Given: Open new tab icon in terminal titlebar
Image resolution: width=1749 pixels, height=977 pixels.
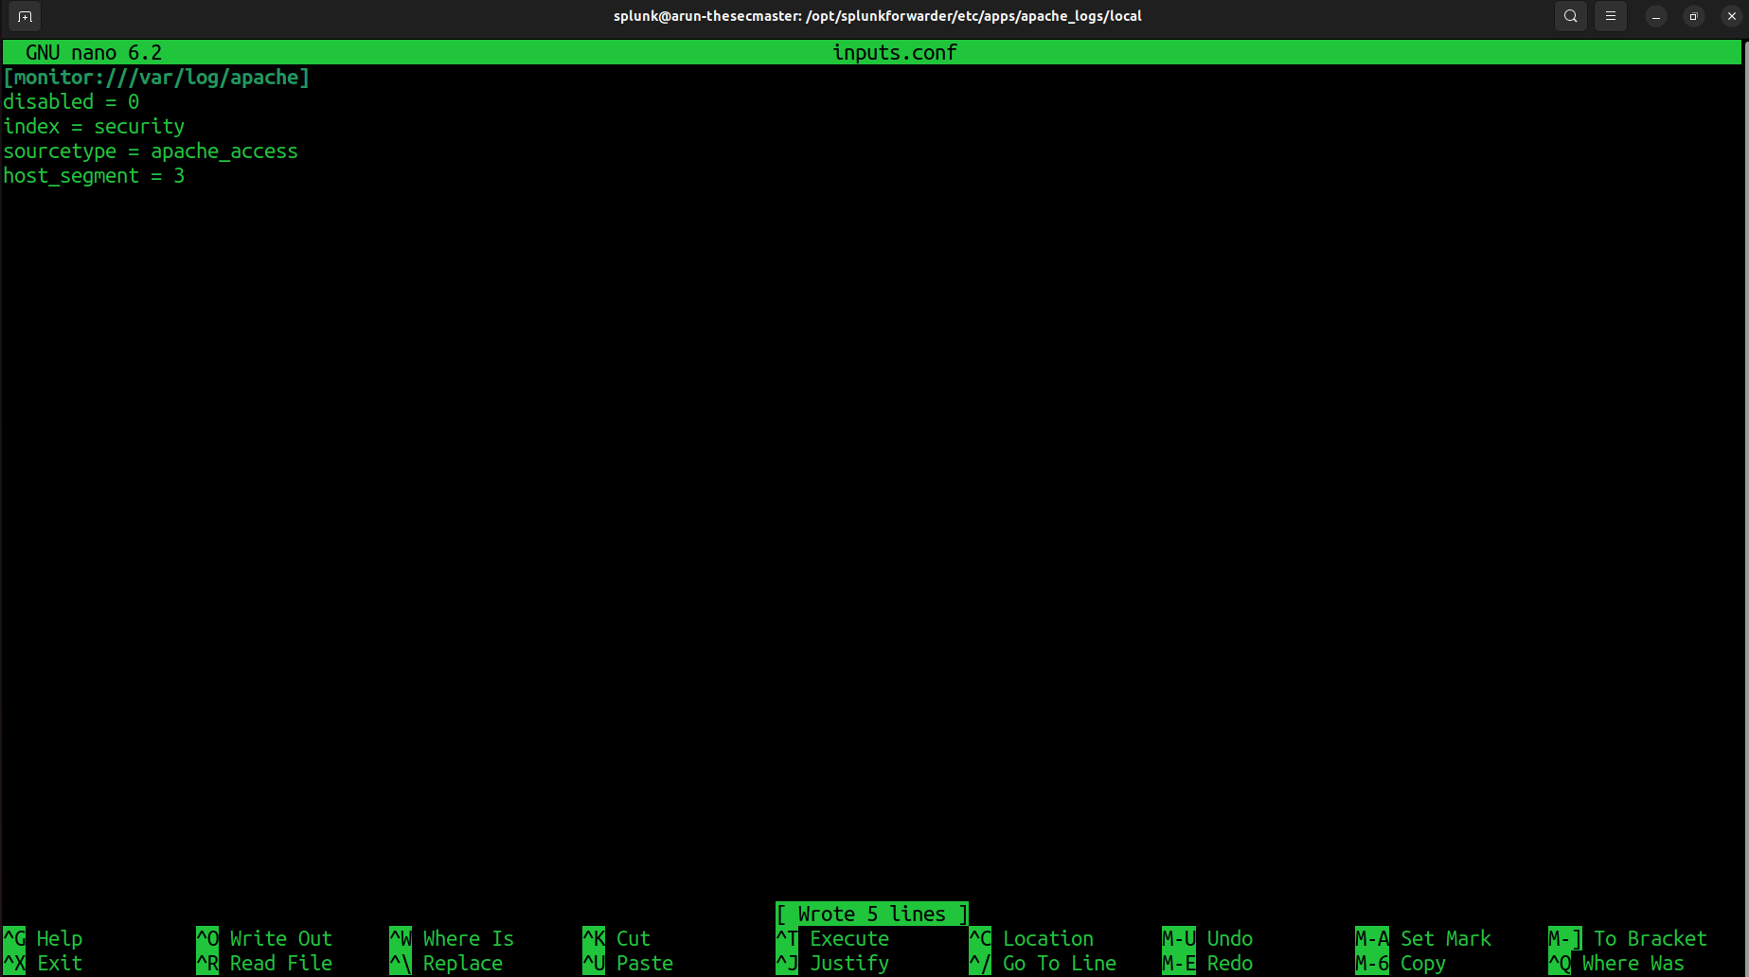Looking at the screenshot, I should pos(25,16).
